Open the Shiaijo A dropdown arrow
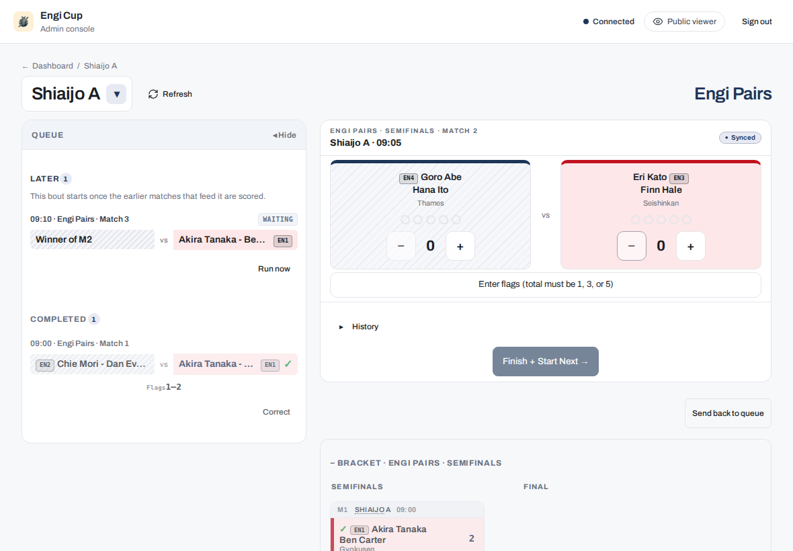 116,94
